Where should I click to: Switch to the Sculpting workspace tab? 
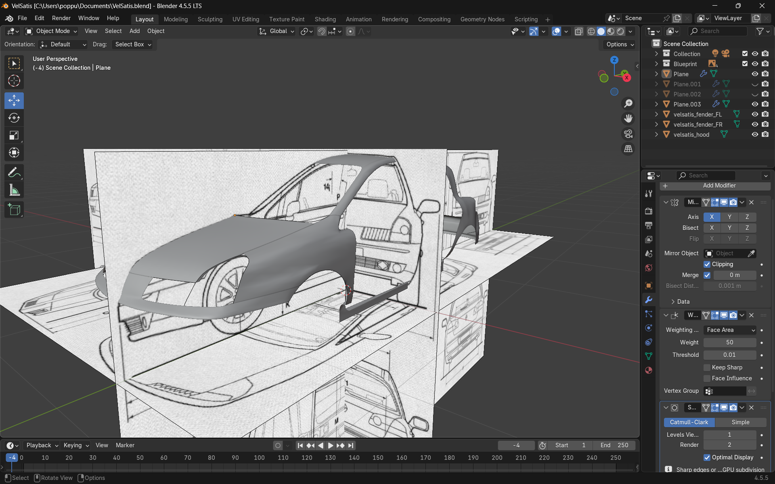(x=210, y=19)
